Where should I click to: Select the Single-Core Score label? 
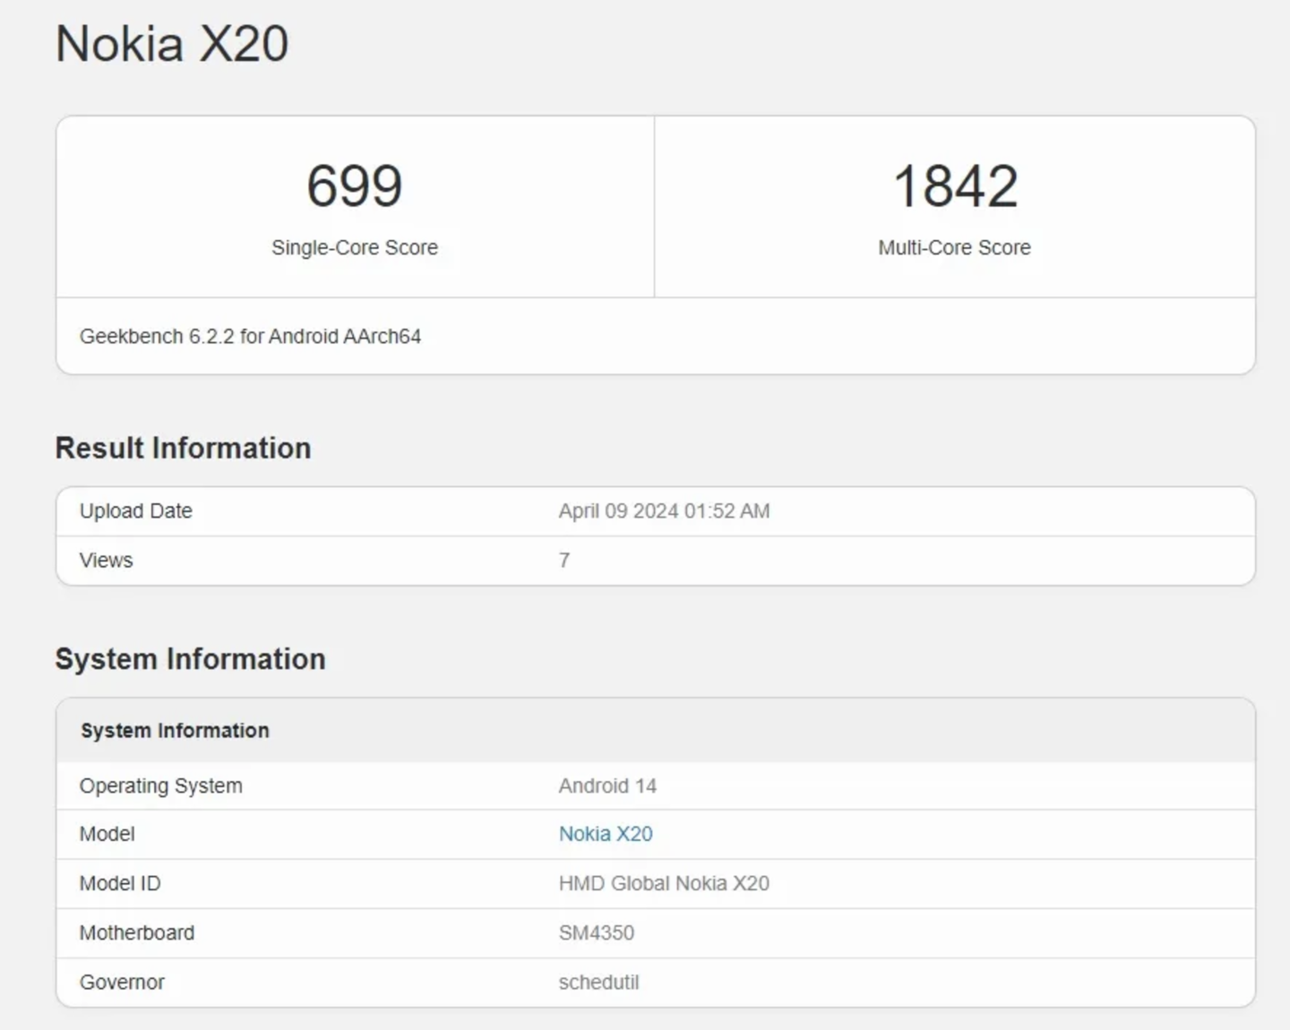click(355, 248)
